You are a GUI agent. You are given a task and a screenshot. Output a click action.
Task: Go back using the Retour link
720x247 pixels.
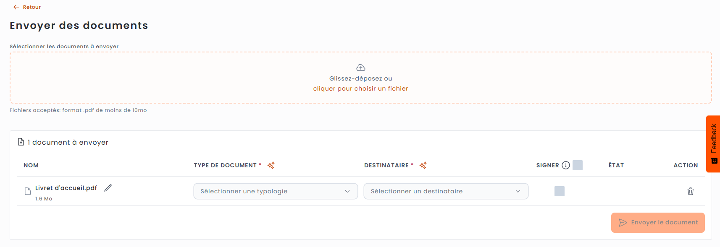[32, 7]
